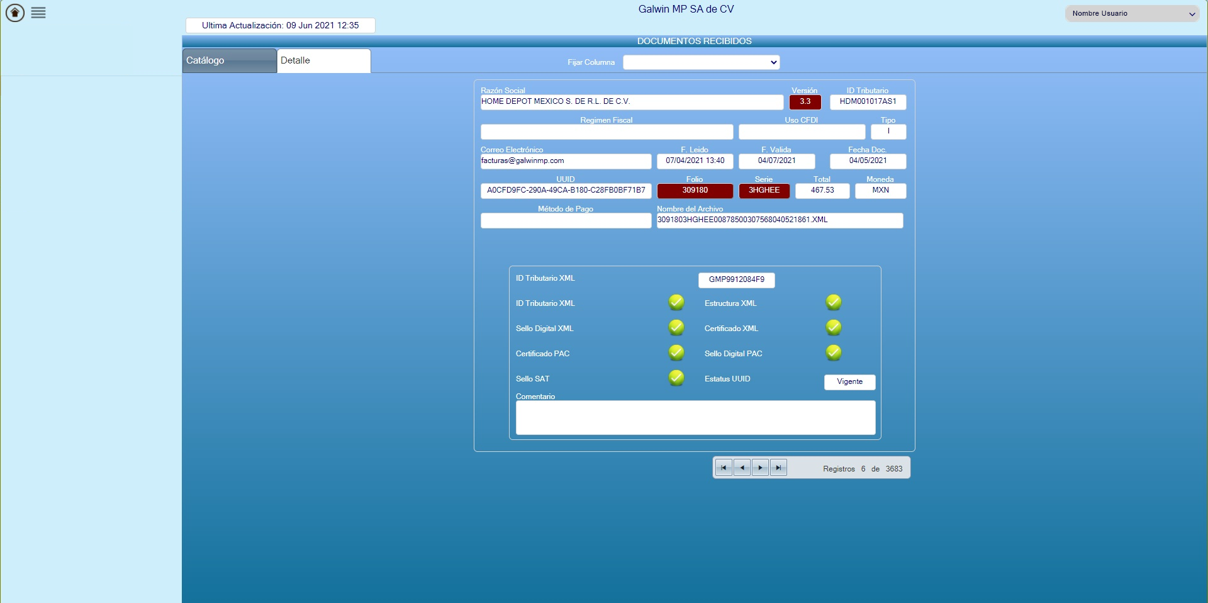Click the Moneda MXN field
The width and height of the screenshot is (1208, 603).
click(x=880, y=191)
